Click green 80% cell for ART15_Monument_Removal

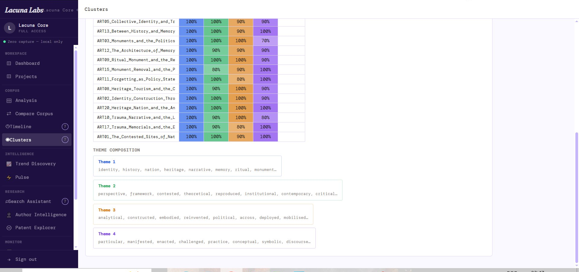pyautogui.click(x=216, y=70)
